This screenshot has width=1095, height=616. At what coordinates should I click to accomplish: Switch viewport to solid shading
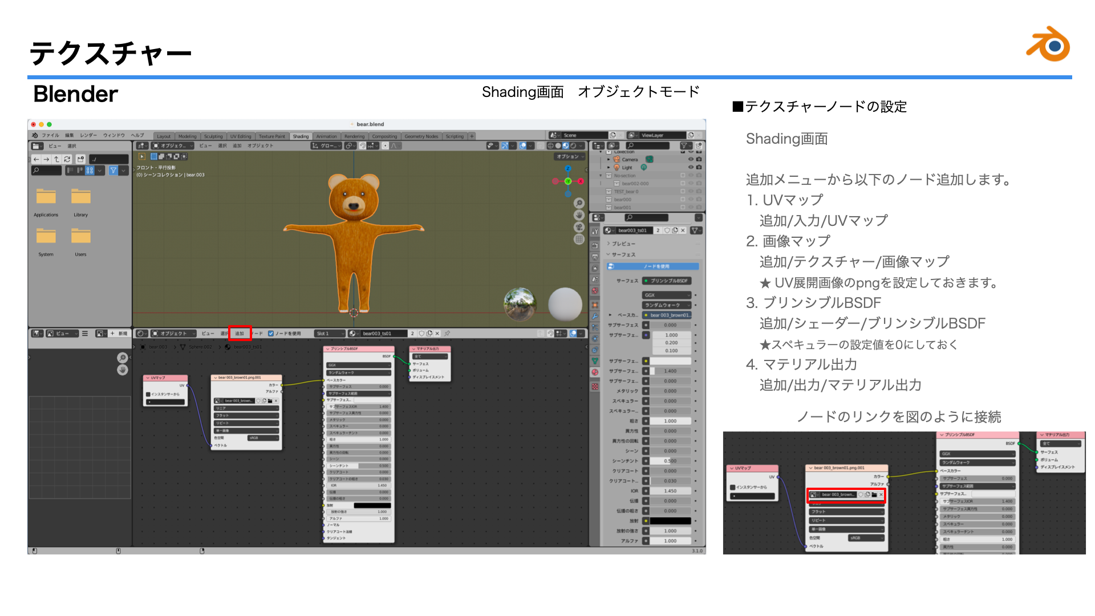point(558,145)
